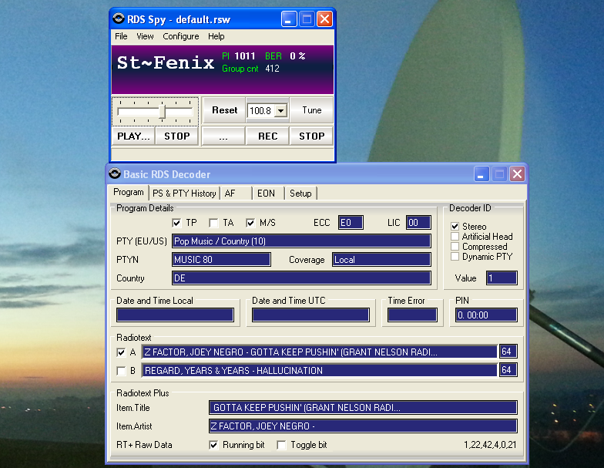Check the Radiotext B checkbox

pyautogui.click(x=121, y=371)
